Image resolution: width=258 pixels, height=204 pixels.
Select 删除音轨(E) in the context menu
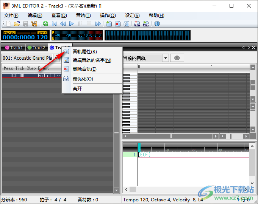[92, 69]
